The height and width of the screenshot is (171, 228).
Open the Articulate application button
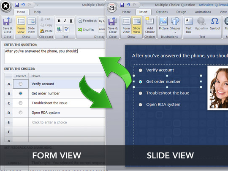coord(111,8)
